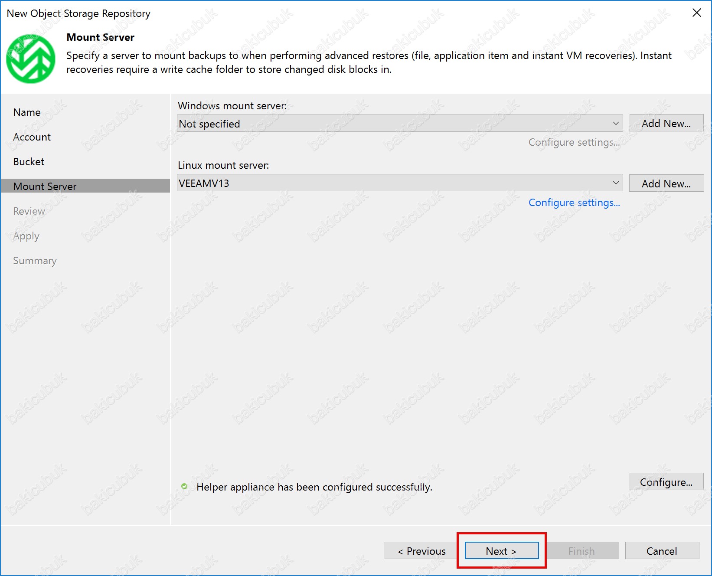Open the Summary wizard step

[x=35, y=261]
